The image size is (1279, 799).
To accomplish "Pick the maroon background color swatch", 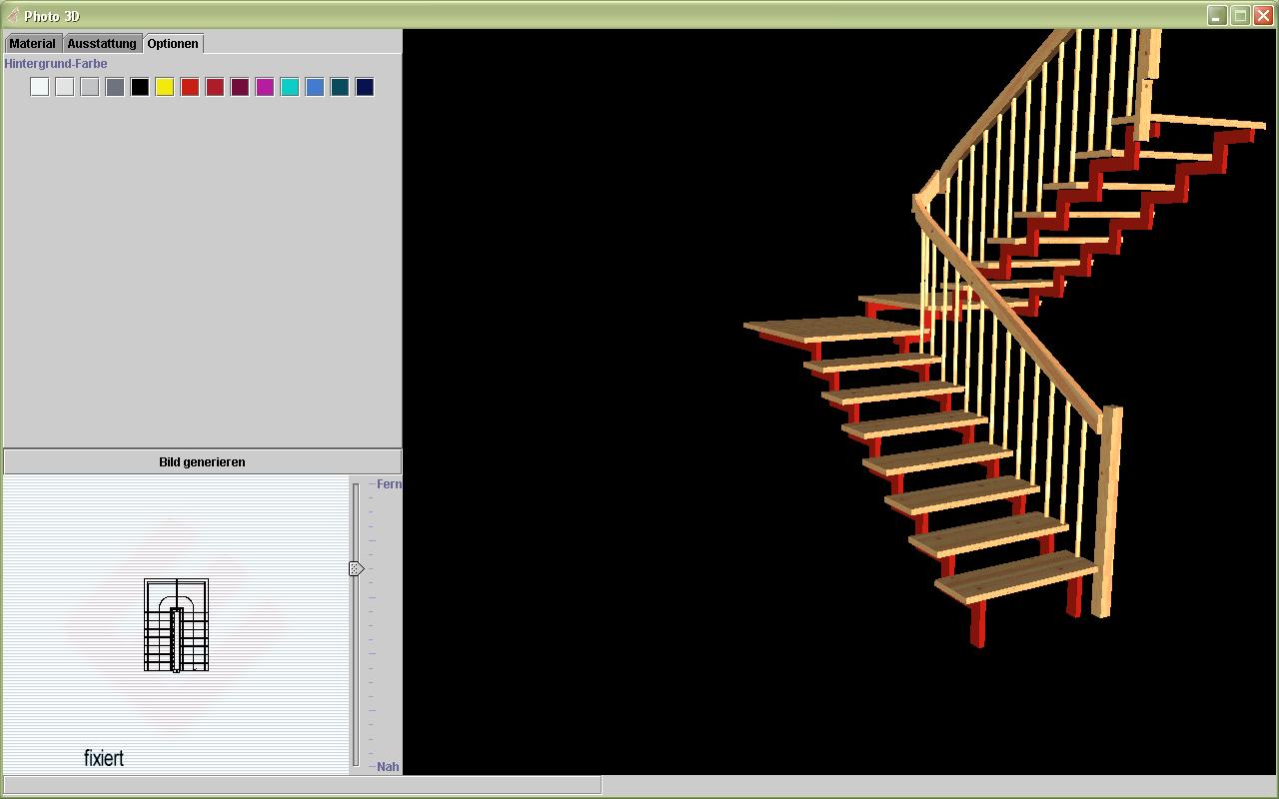I will (x=240, y=87).
